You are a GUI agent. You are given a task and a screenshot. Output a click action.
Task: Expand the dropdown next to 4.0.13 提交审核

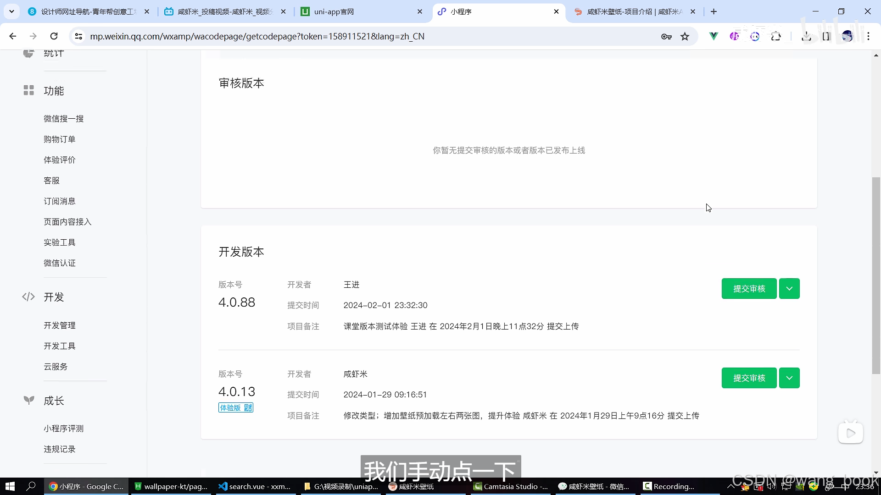pos(789,378)
